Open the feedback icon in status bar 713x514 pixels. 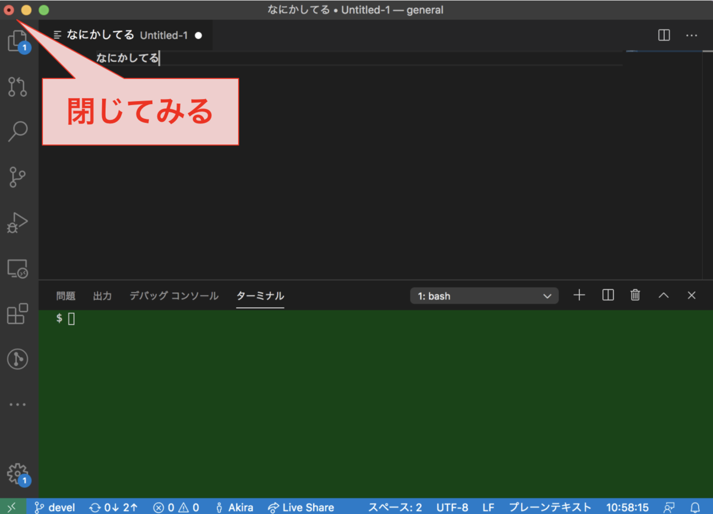click(x=669, y=507)
